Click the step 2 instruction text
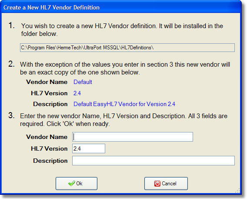 pyautogui.click(x=125, y=68)
